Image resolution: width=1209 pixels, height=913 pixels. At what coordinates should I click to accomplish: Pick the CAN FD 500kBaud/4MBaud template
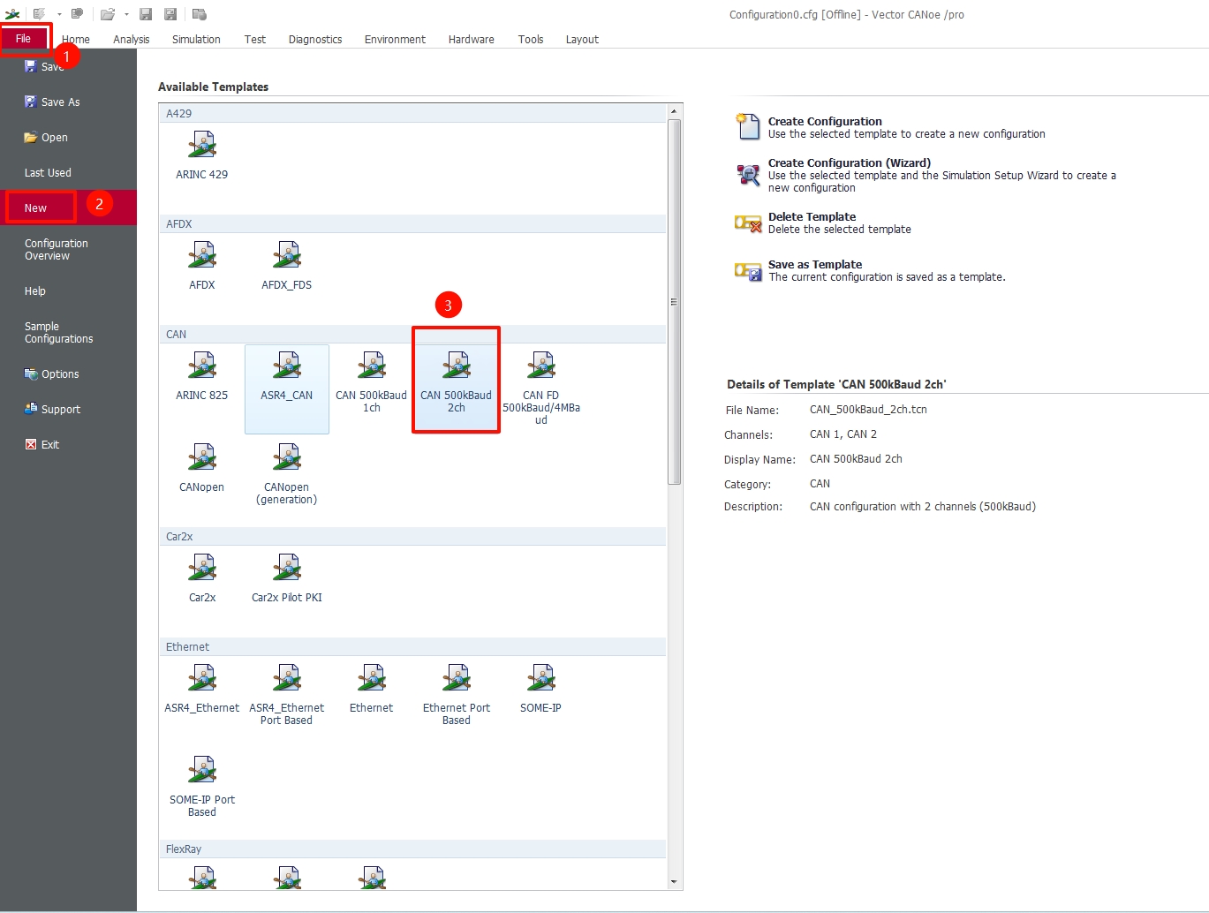coord(540,366)
